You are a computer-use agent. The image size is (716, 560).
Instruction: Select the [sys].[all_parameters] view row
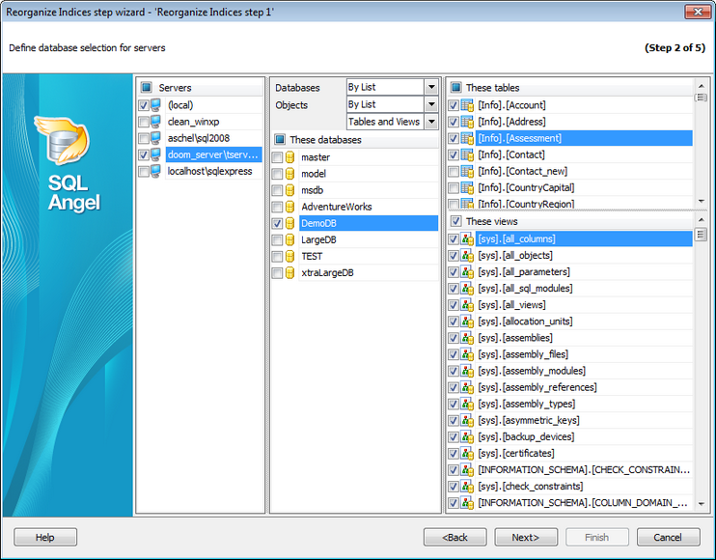pyautogui.click(x=584, y=271)
